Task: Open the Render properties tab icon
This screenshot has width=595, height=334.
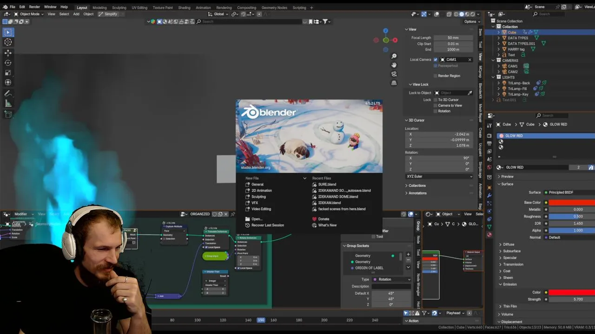Action: [489, 136]
